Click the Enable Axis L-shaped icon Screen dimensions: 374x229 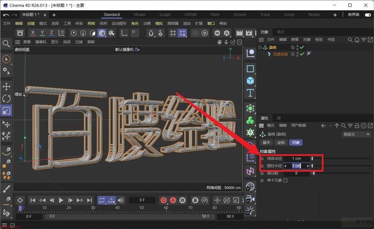pos(124,33)
